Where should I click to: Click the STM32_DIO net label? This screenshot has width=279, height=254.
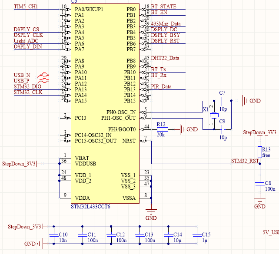click(x=27, y=86)
